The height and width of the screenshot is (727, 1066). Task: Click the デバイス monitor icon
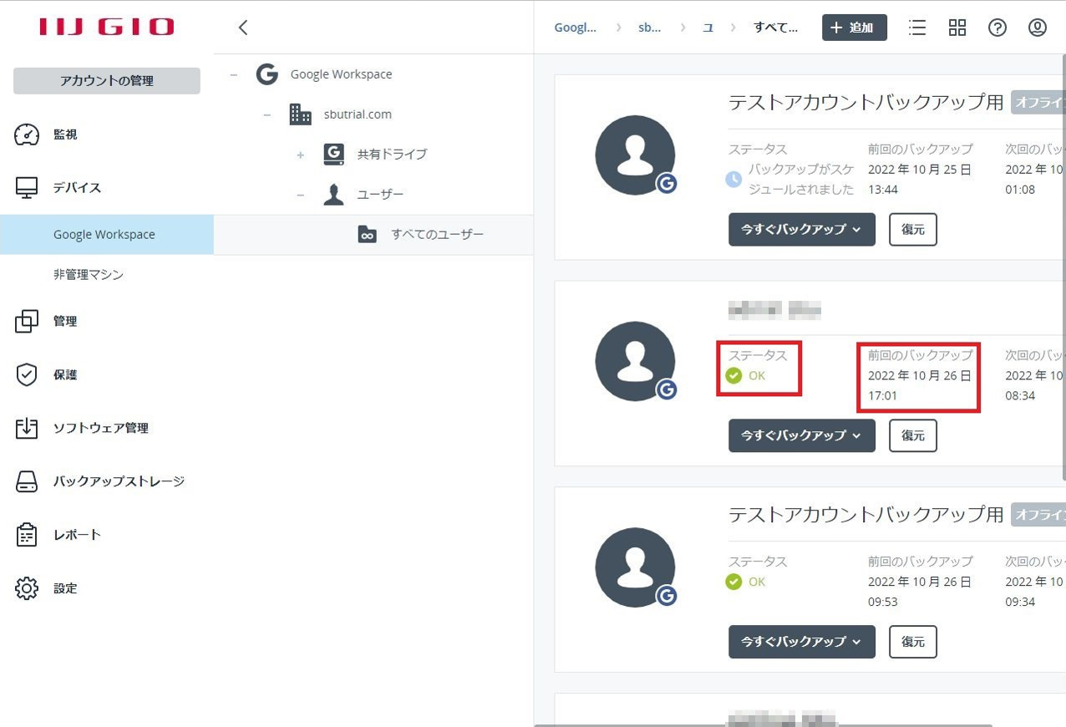[27, 188]
